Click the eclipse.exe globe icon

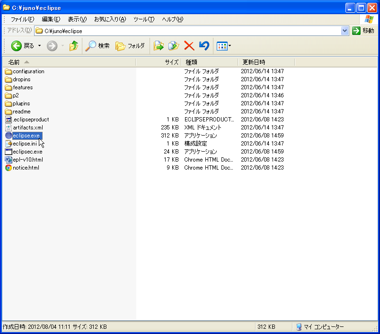click(x=9, y=136)
